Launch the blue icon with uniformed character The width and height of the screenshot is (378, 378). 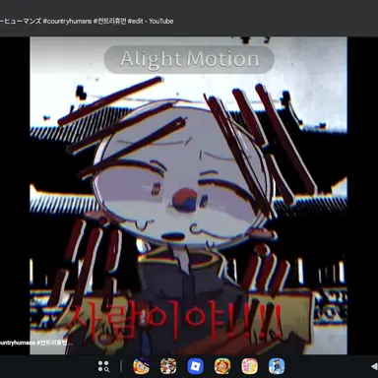277,366
